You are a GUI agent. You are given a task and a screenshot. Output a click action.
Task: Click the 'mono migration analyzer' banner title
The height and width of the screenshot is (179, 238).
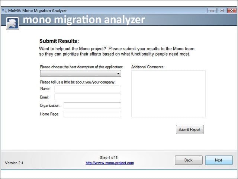pyautogui.click(x=84, y=20)
